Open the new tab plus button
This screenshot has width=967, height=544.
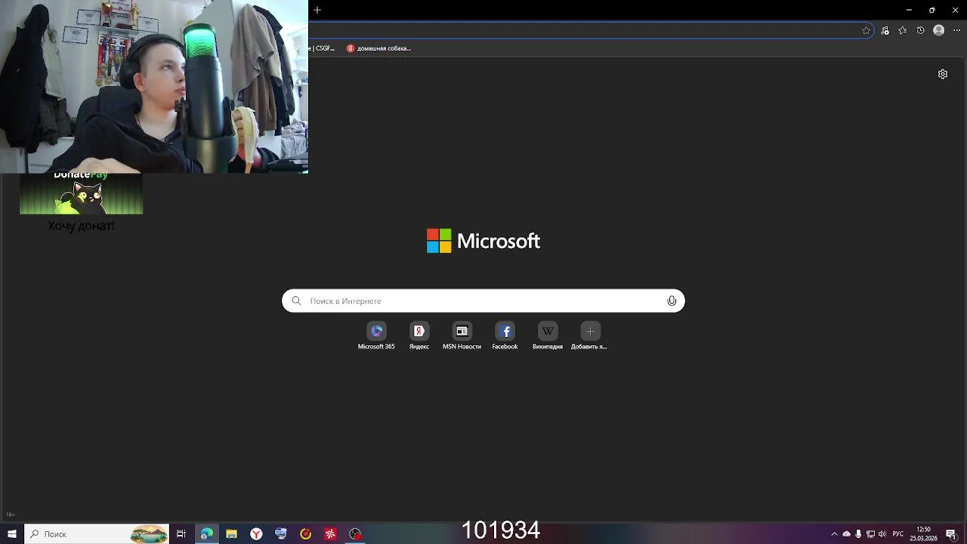click(317, 10)
